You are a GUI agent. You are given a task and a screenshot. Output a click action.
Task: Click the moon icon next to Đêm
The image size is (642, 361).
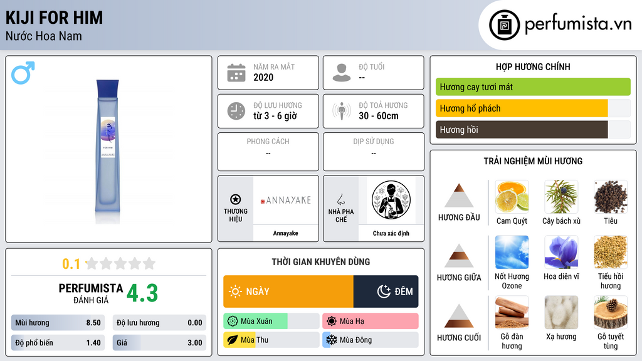click(x=384, y=291)
